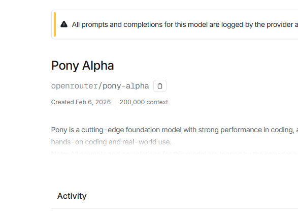This screenshot has height=212, width=298.
Task: Click the word 'provider' in the warning banner
Action: [x=280, y=24]
